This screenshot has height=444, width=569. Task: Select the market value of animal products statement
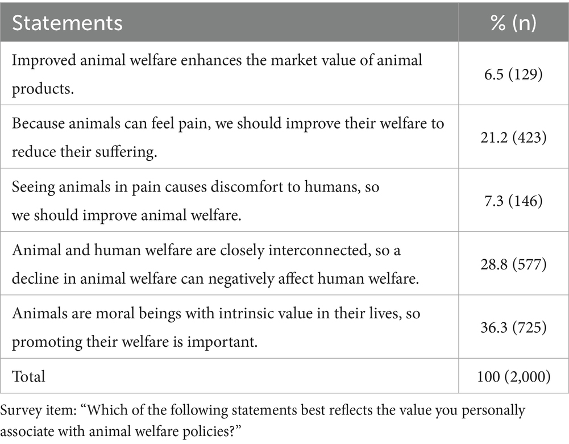[217, 74]
